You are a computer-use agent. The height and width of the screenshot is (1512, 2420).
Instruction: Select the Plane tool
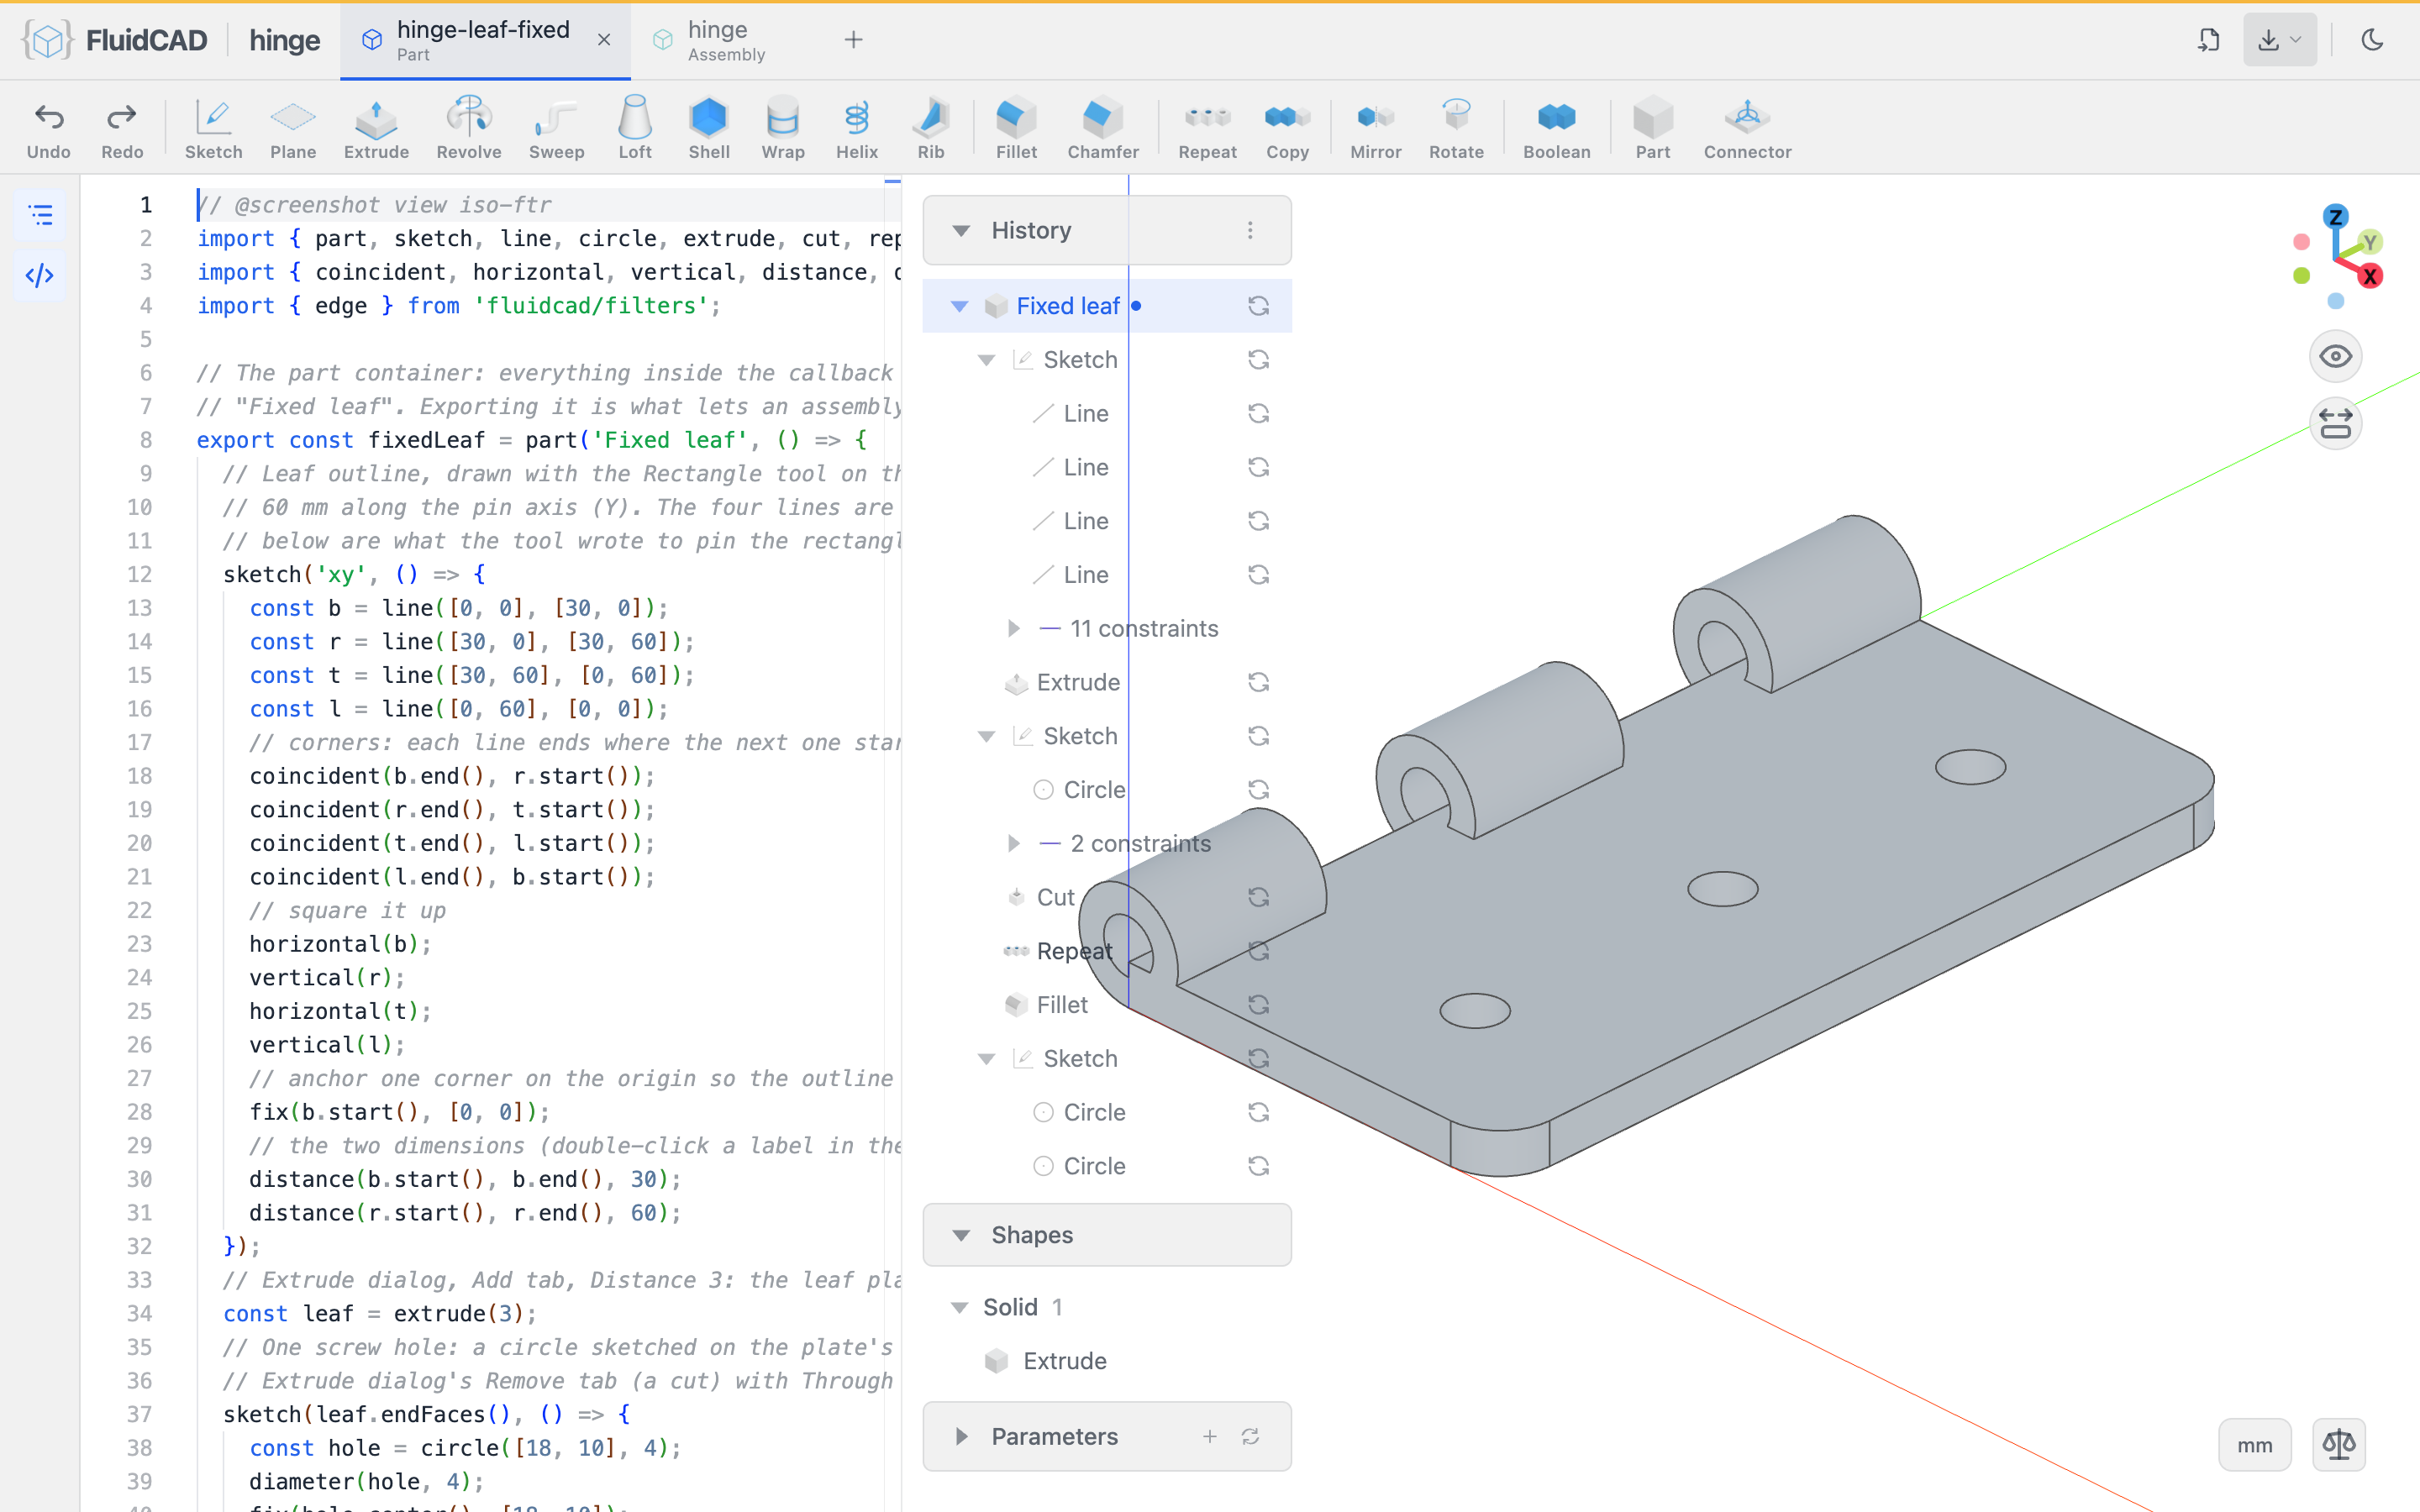click(293, 128)
